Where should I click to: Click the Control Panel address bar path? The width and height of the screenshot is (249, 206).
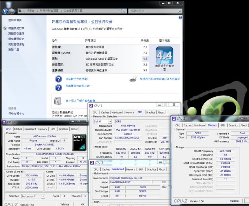click(68, 11)
